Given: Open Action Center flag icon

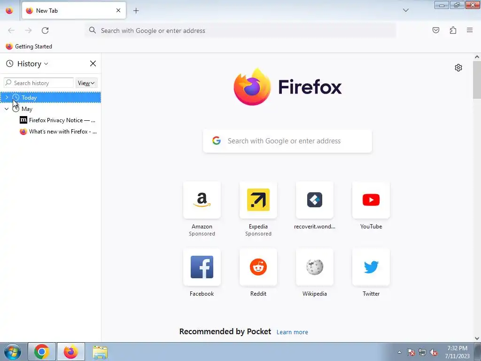Looking at the screenshot, I should (x=411, y=352).
